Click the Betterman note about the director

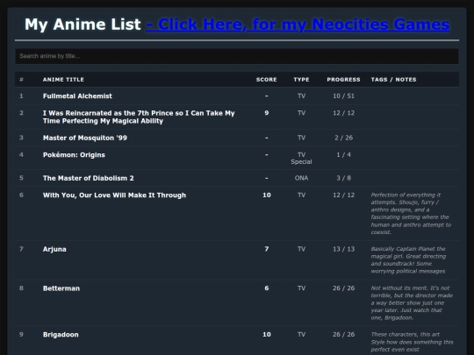pyautogui.click(x=412, y=302)
